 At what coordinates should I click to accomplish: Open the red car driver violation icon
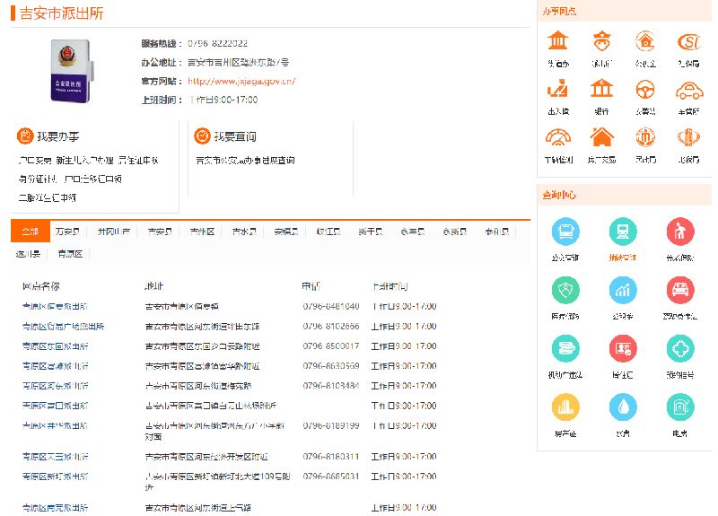tap(679, 290)
